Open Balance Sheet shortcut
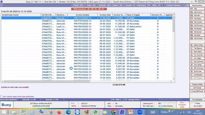Viewport: 205px width, 115px height. [x=197, y=45]
